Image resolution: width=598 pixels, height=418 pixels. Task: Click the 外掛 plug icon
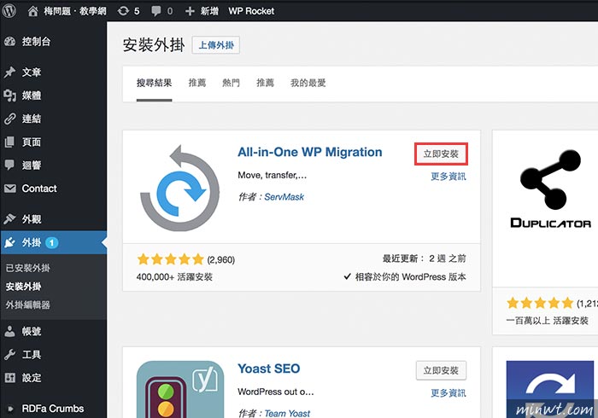(10, 242)
